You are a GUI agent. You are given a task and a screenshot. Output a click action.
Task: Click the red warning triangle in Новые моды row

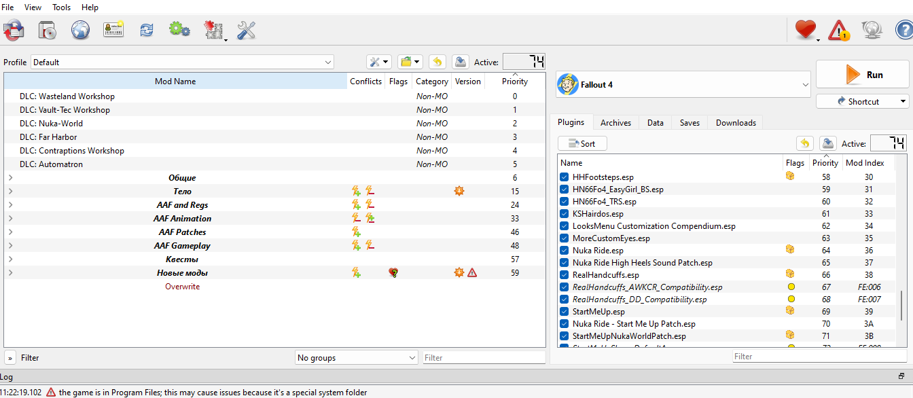[x=472, y=272]
